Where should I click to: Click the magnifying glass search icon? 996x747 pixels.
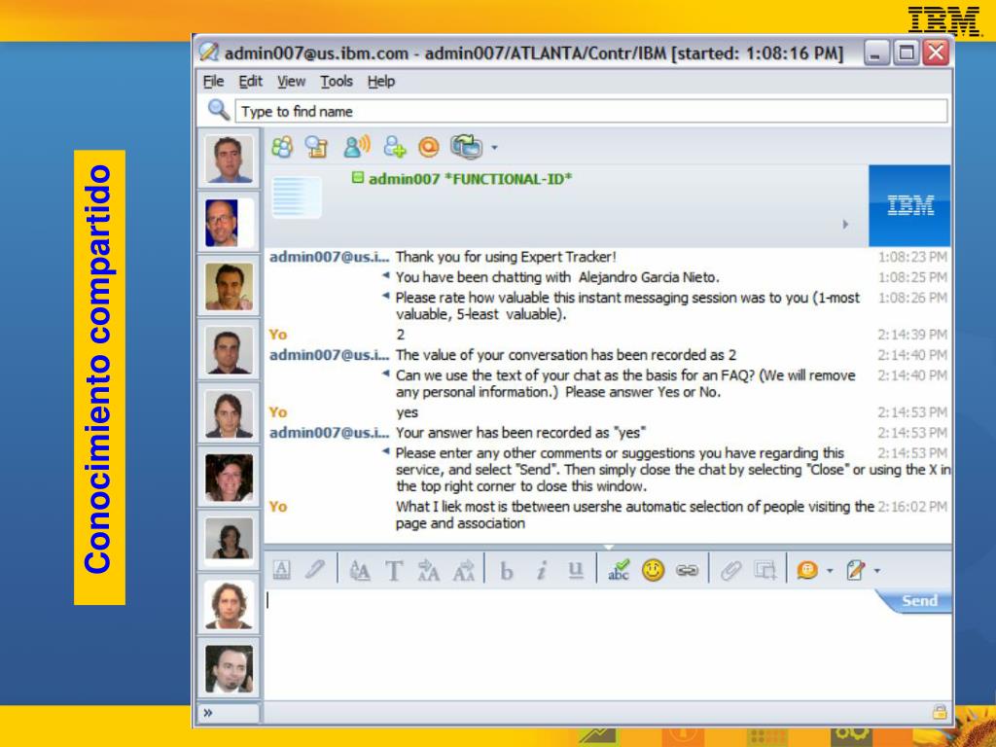click(219, 110)
